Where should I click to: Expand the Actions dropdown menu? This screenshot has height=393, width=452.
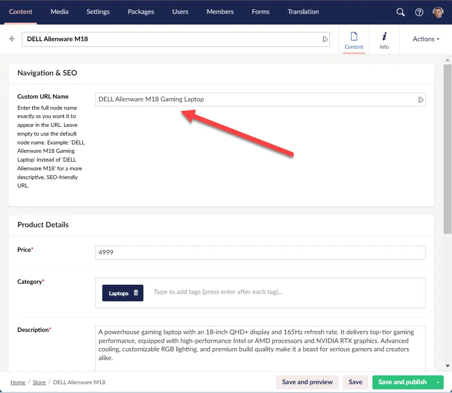(426, 39)
